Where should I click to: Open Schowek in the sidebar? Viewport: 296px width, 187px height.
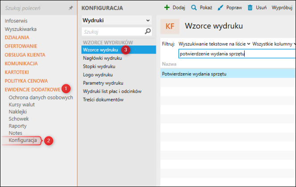(19, 119)
